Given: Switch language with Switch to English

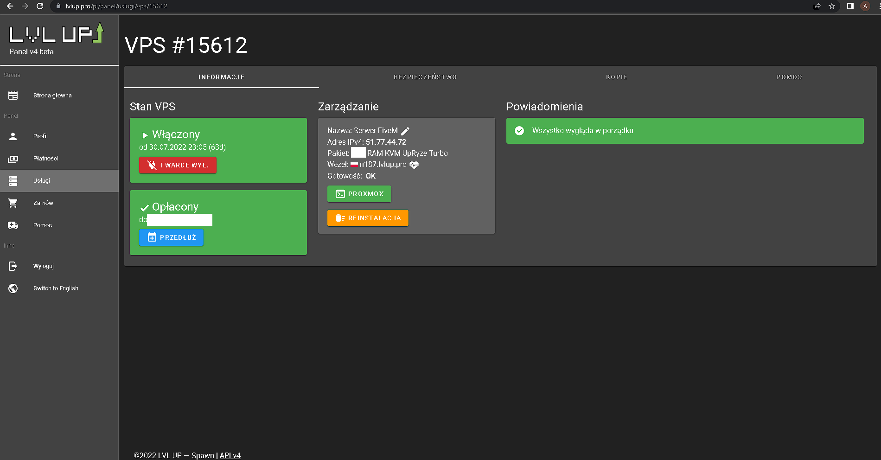Looking at the screenshot, I should coord(56,288).
